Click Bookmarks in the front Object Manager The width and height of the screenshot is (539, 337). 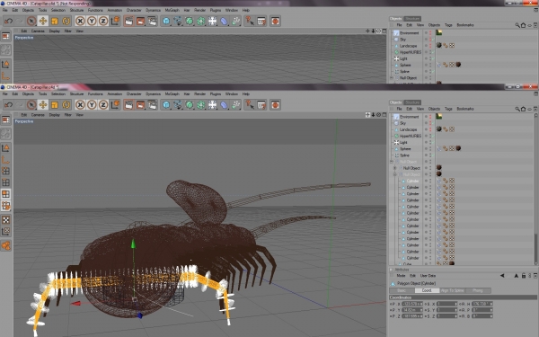(x=465, y=109)
